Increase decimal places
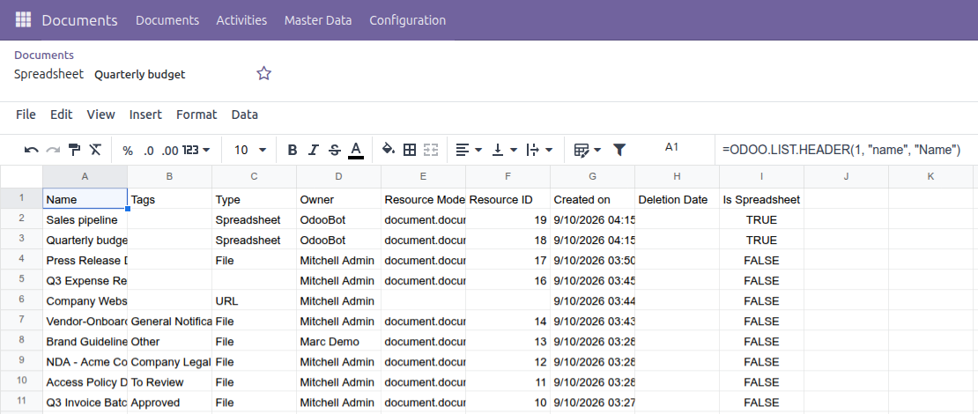Screen dimensions: 978x414 tap(170, 151)
